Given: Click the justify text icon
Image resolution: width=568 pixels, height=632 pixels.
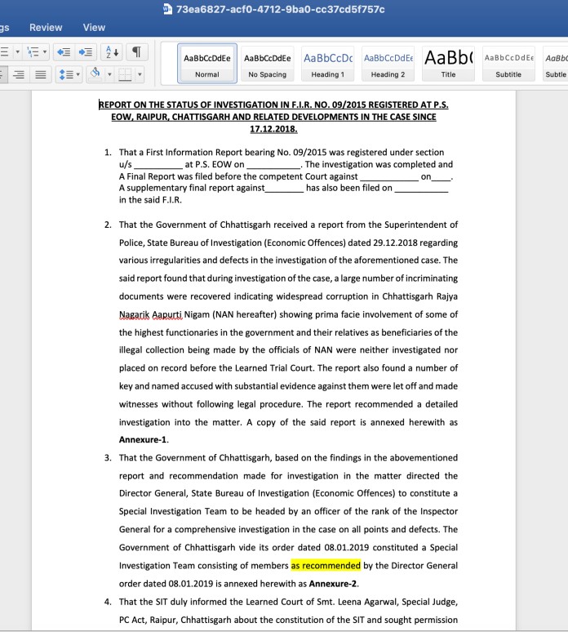Looking at the screenshot, I should click(41, 74).
